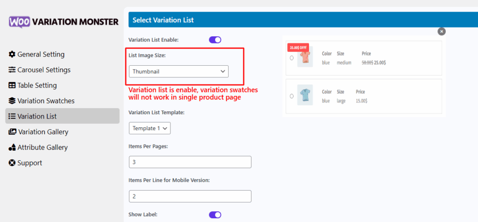Image resolution: width=478 pixels, height=222 pixels.
Task: Click the General Setting gear icon
Action: (12, 55)
